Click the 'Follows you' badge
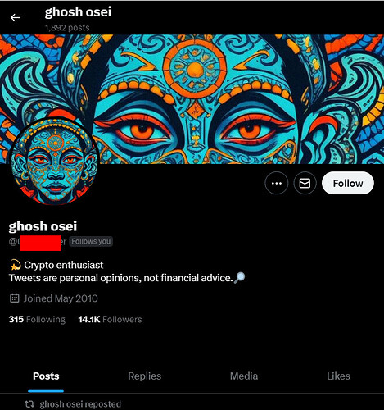The image size is (384, 410). pyautogui.click(x=91, y=241)
